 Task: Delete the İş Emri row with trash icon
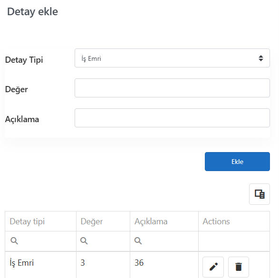point(239,267)
